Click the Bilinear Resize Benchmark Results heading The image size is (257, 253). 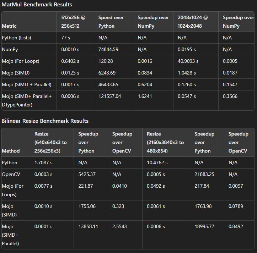coord(45,121)
